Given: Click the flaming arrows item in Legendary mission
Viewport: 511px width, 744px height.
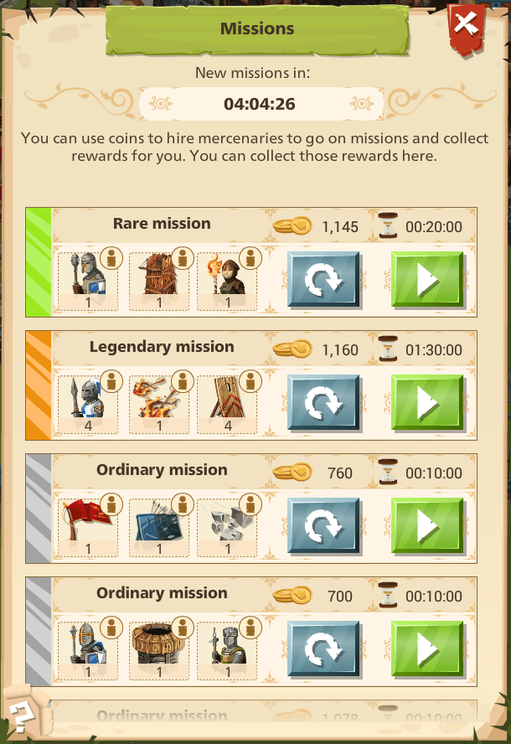Looking at the screenshot, I should tap(159, 404).
